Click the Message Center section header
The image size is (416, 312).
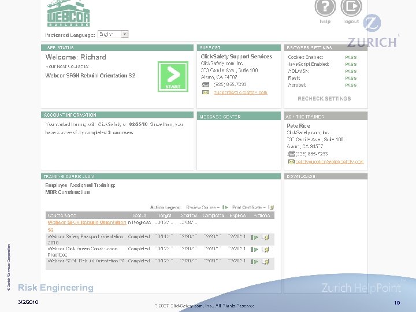coord(239,116)
